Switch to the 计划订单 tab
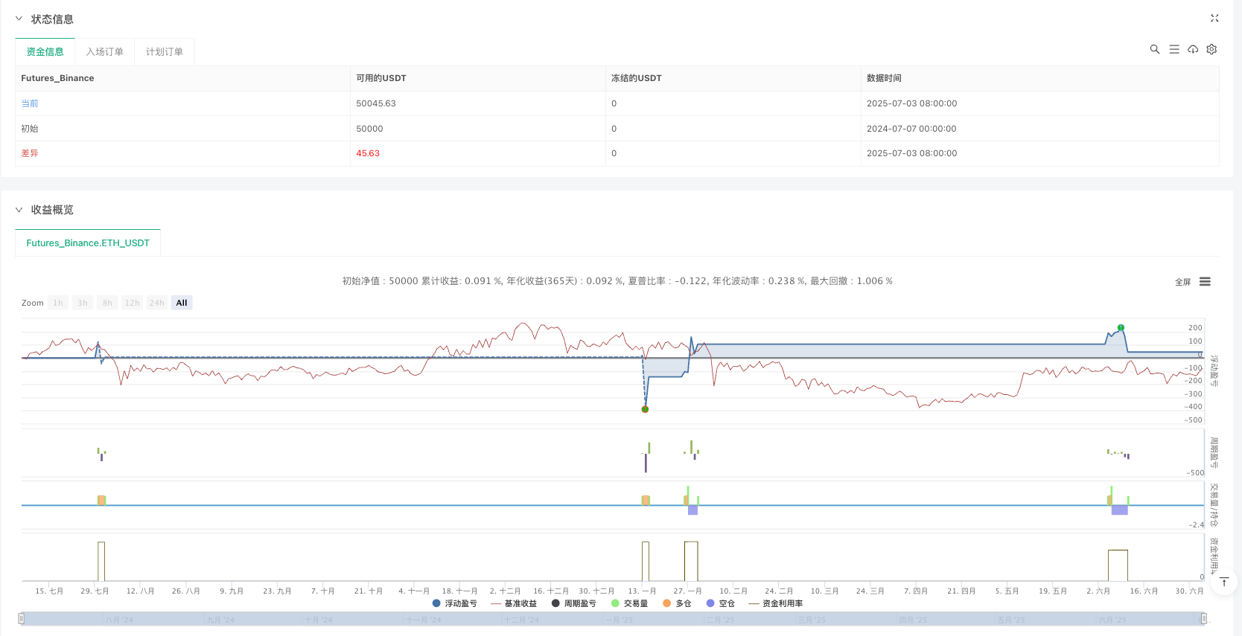This screenshot has height=636, width=1242. (x=165, y=52)
